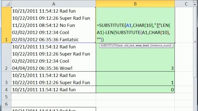The image size is (198, 111).
Task: Click vertical scrollbar up arrow
Action: tap(195, 4)
